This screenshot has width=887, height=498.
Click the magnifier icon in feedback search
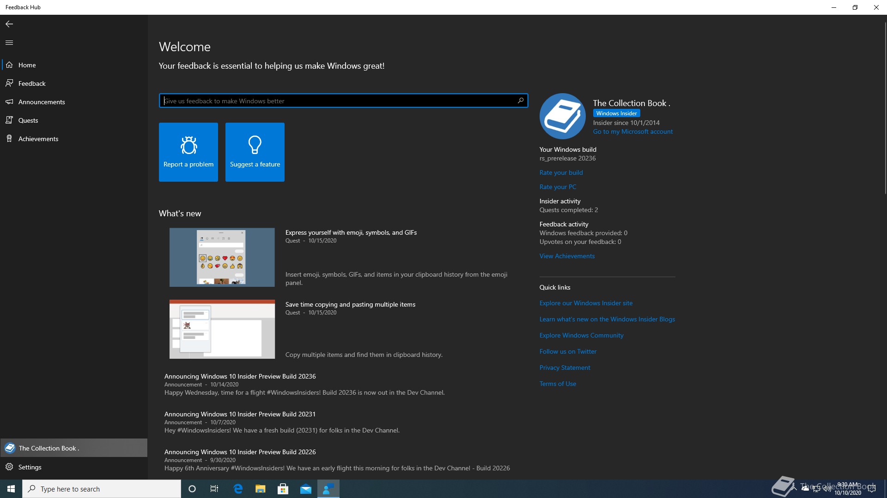[520, 101]
